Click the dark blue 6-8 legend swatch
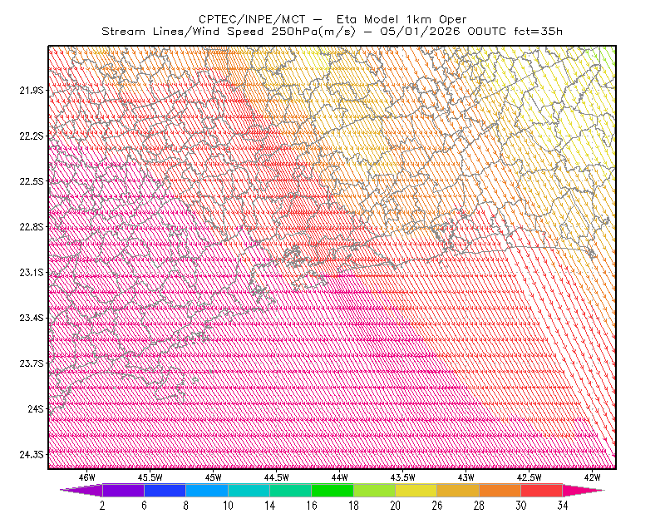 (x=165, y=490)
